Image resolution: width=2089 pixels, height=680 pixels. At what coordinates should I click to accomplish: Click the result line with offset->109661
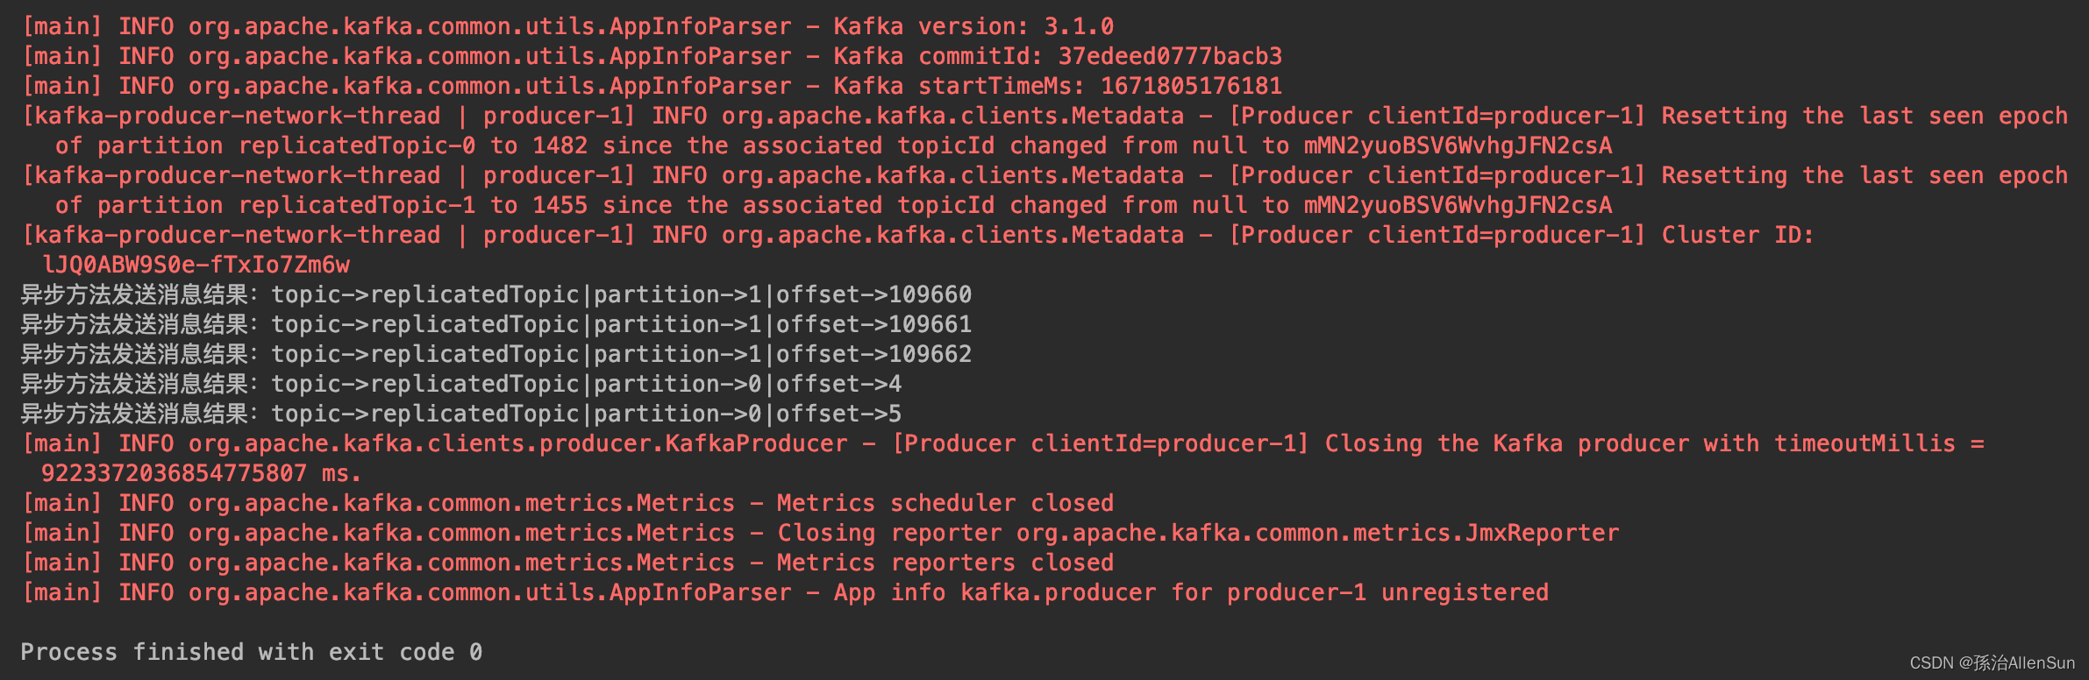(x=496, y=324)
